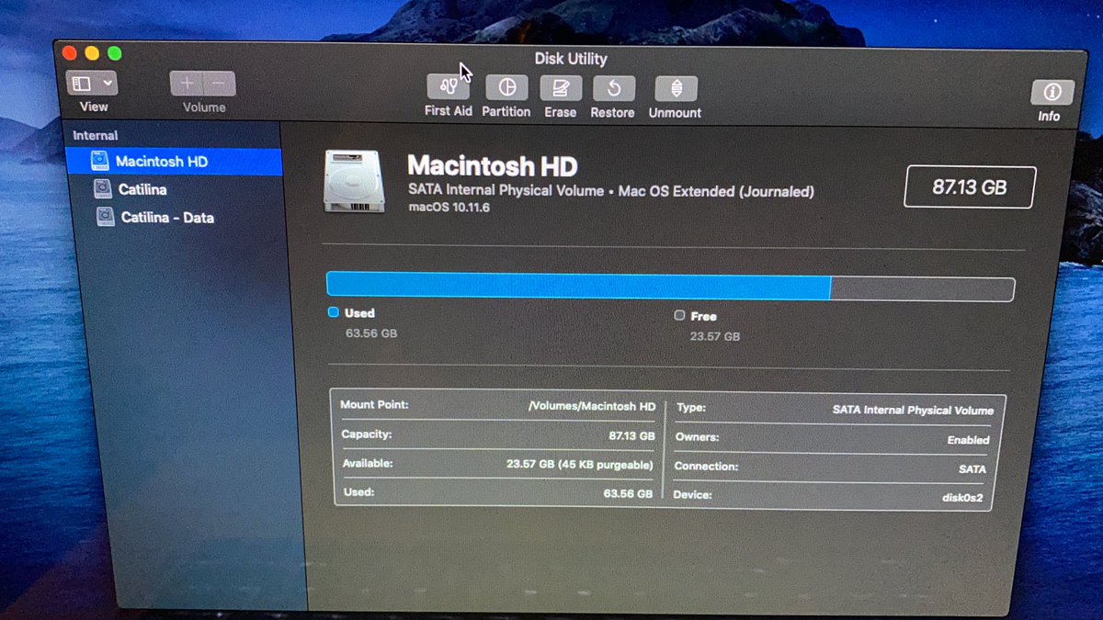Click the Macintosh HD title heading
Image resolution: width=1103 pixels, height=620 pixels.
492,166
